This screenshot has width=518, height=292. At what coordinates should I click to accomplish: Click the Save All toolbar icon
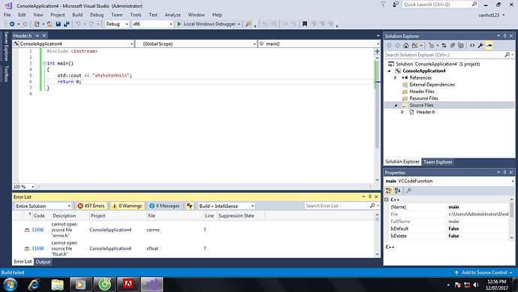[66, 24]
